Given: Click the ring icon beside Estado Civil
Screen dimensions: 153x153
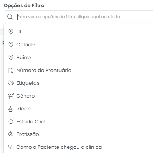Looking at the screenshot, I should (11, 121).
